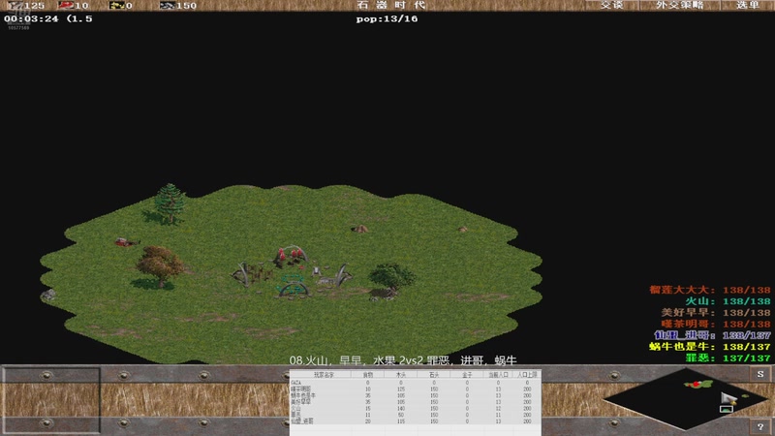The height and width of the screenshot is (436, 775).
Task: Click the 石头 column header
Action: coord(434,375)
